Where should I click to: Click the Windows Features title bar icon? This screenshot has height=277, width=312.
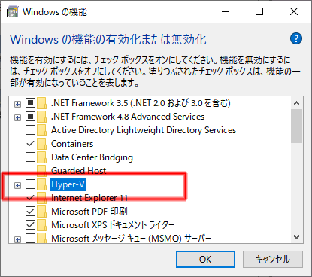pos(12,11)
